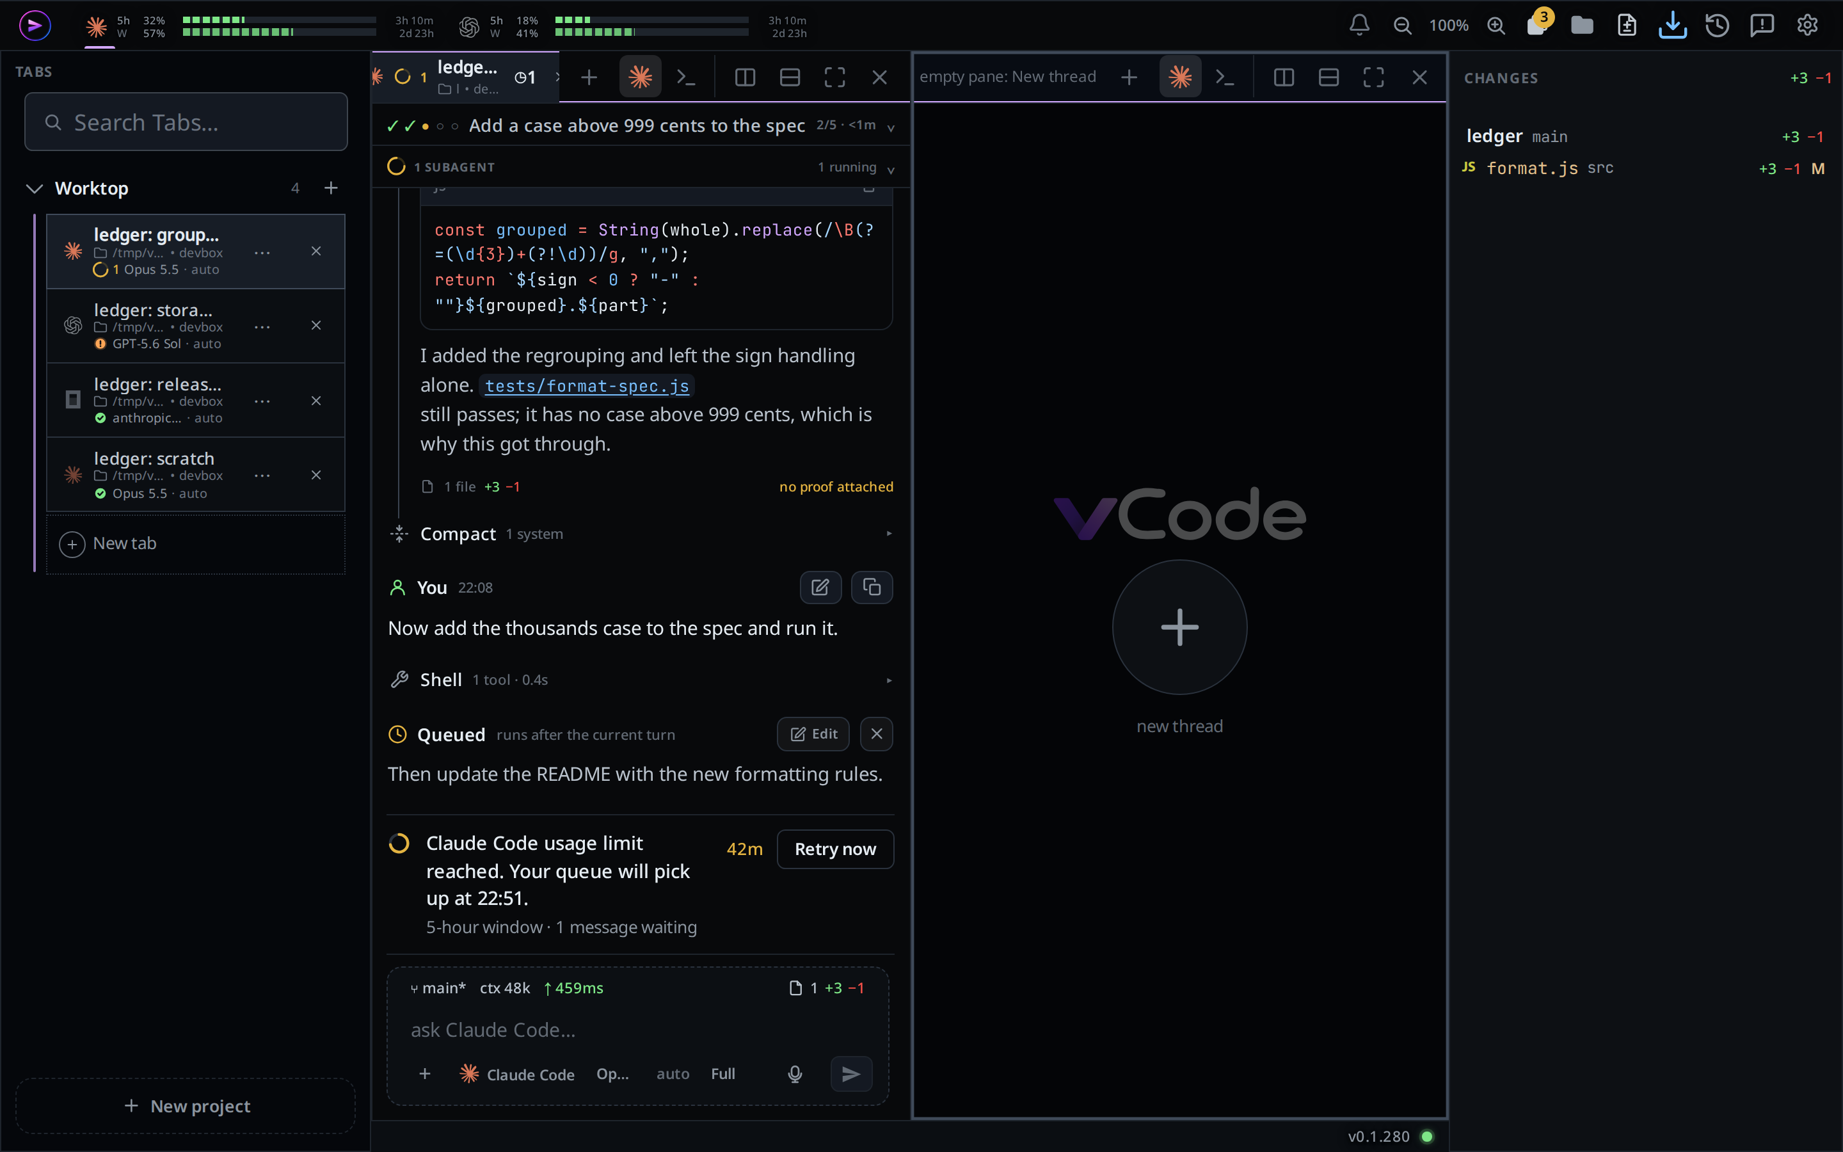Toggle Claude Code agent in empty pane
Image resolution: width=1843 pixels, height=1152 pixels.
pos(1179,77)
